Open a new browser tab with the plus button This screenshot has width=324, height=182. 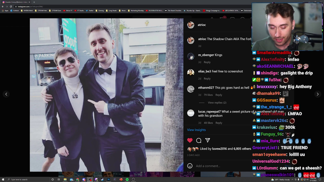pyautogui.click(x=34, y=2)
